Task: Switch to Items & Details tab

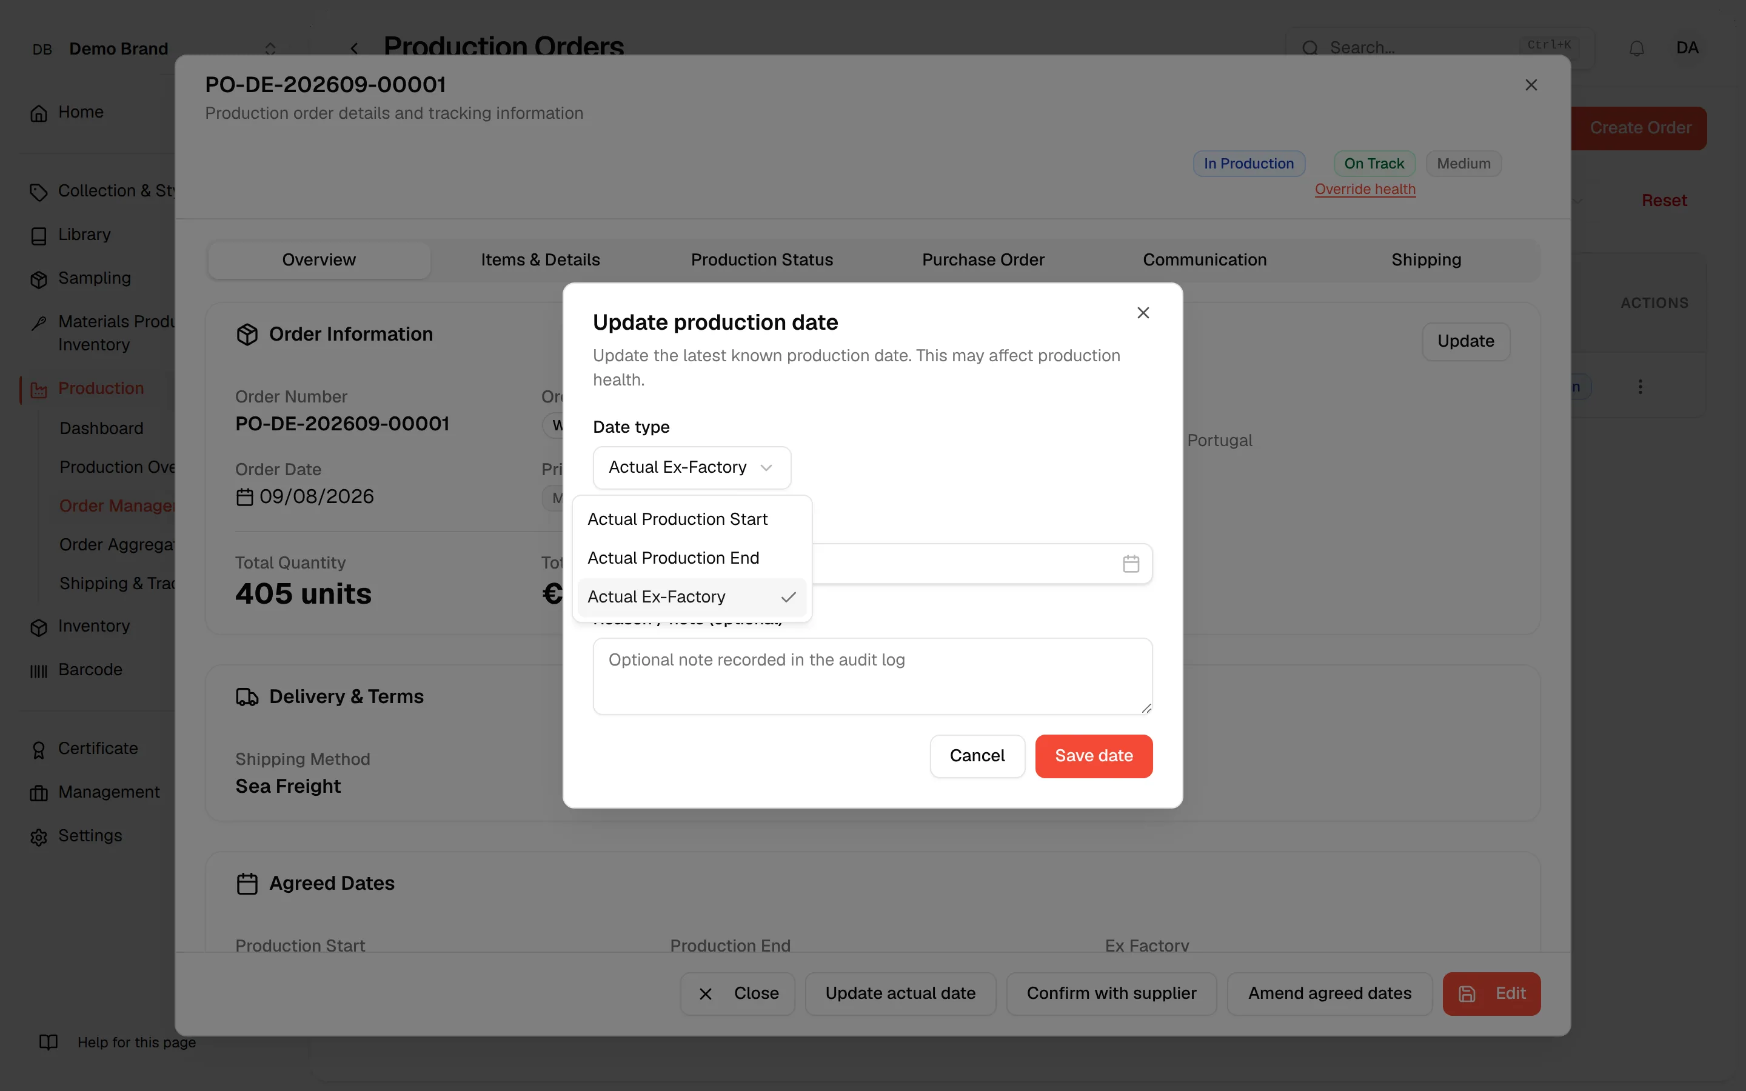Action: coord(540,260)
